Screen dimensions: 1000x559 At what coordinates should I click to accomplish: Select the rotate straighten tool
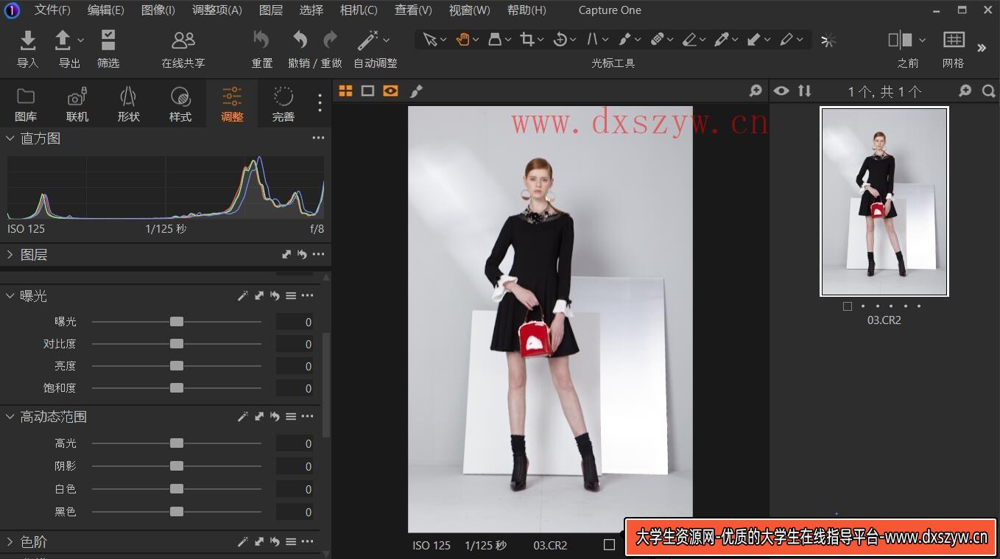(x=560, y=40)
